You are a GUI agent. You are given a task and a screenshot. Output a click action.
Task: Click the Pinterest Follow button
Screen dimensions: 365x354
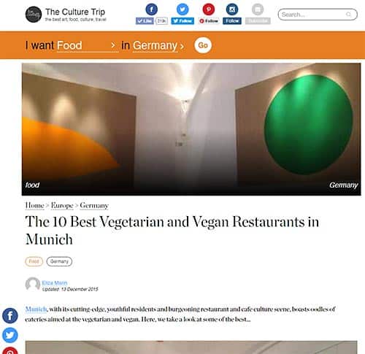coord(209,21)
